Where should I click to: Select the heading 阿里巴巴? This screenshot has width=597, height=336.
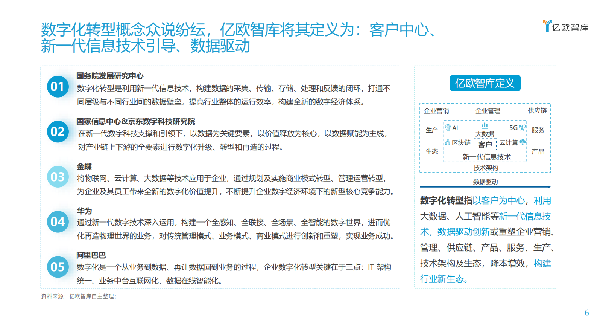91,255
